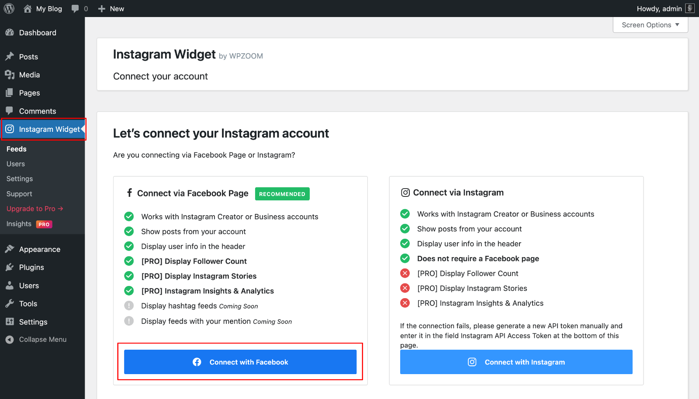
Task: Open Feeds submenu item
Action: (x=17, y=149)
